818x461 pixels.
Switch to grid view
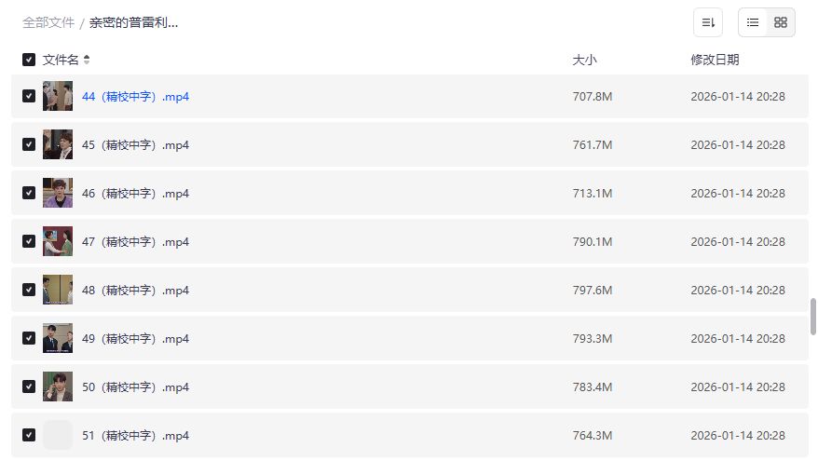pos(781,22)
